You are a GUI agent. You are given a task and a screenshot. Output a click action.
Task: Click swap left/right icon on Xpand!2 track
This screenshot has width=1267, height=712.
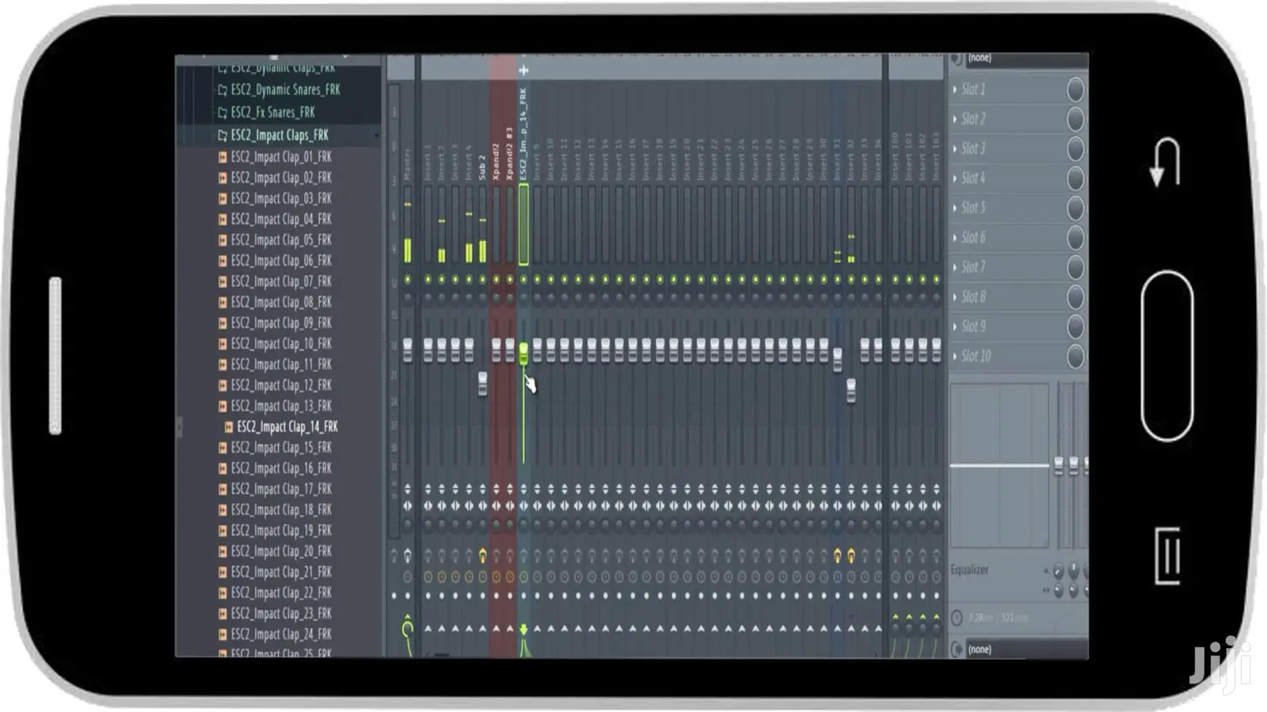pyautogui.click(x=497, y=506)
